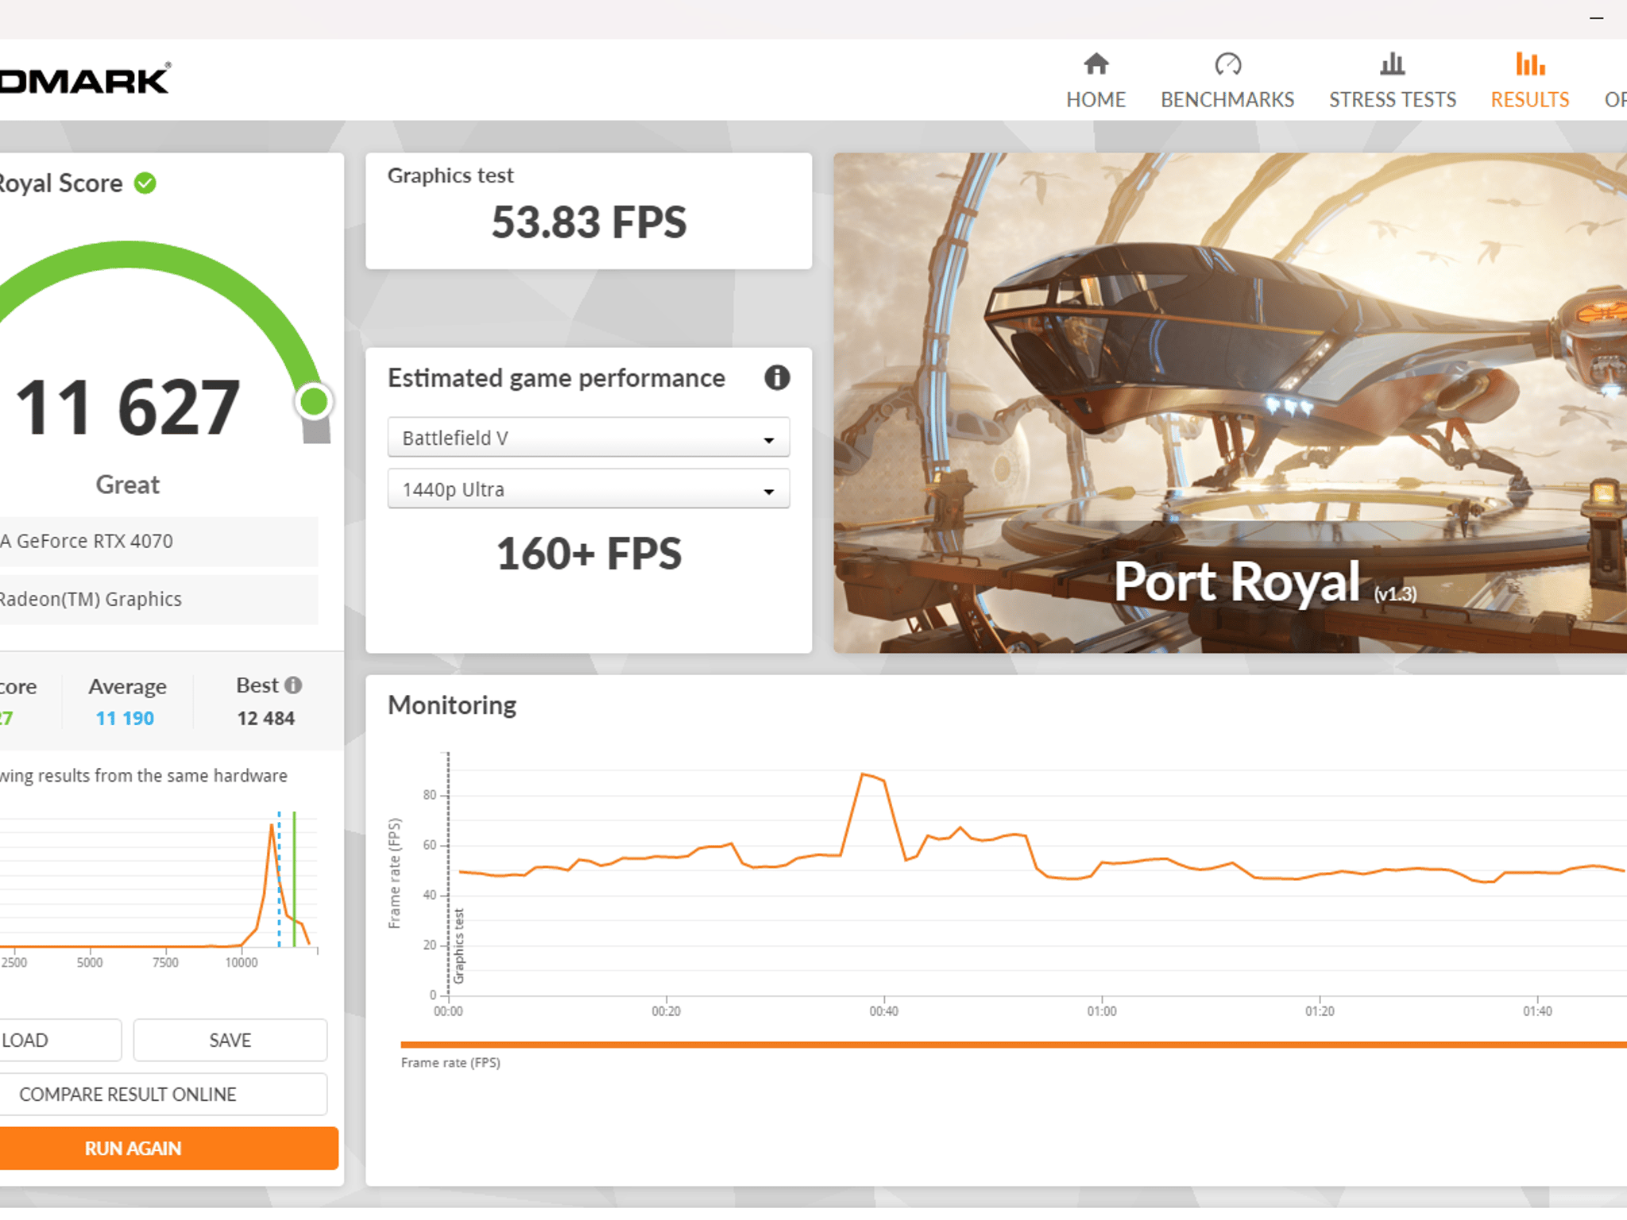1627x1220 pixels.
Task: Click the green vertical score marker line
Action: [294, 879]
